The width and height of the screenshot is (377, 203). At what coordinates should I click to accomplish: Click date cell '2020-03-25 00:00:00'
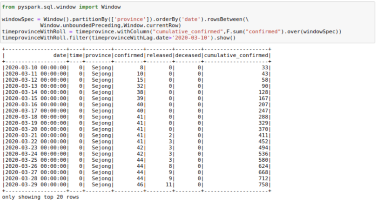coord(35,160)
